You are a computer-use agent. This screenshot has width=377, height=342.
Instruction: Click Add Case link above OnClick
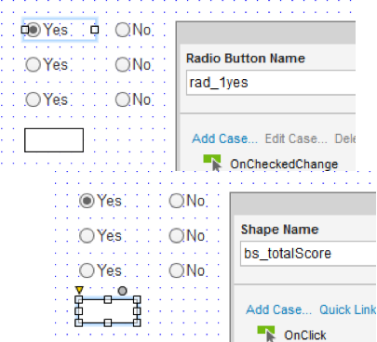[x=278, y=309]
